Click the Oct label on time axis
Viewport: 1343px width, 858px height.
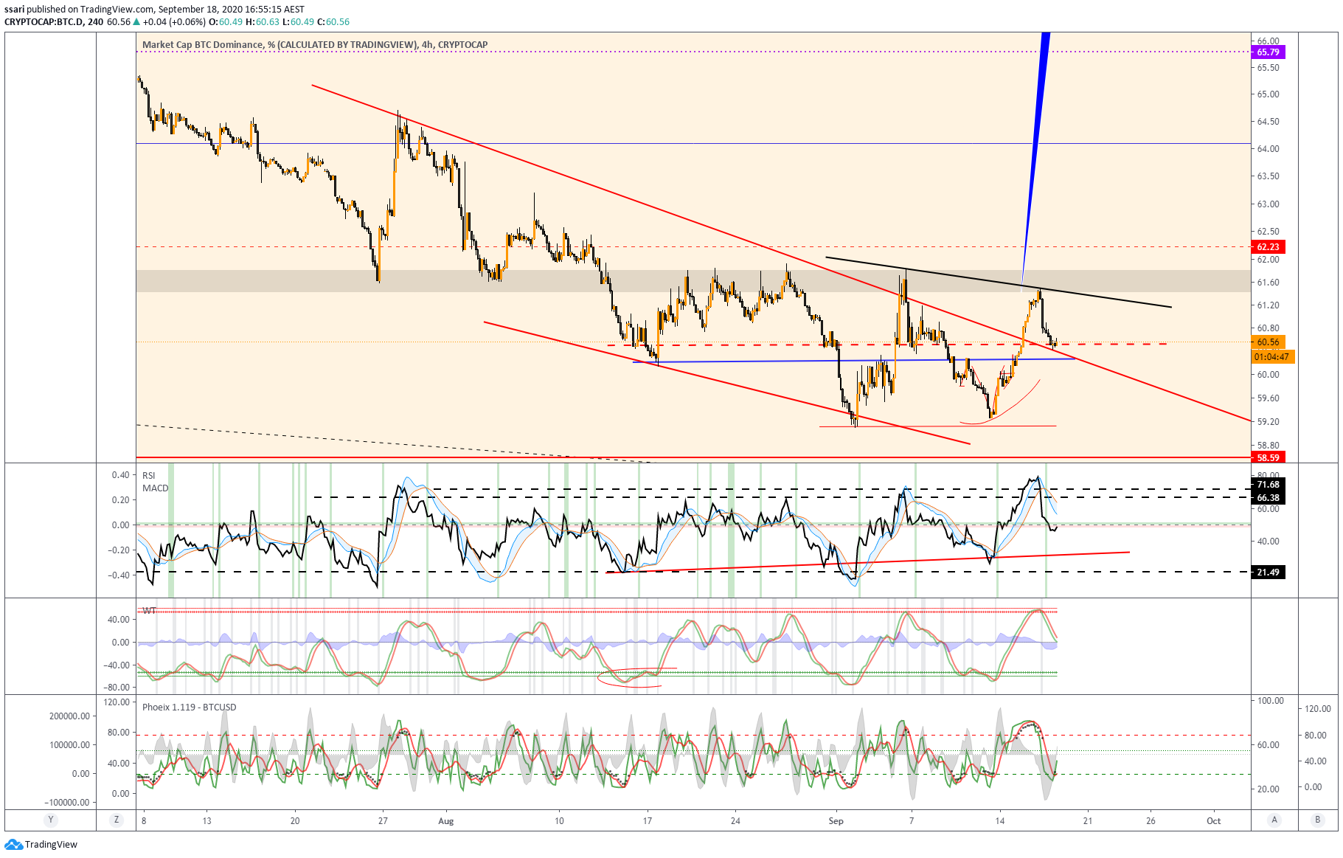[1213, 820]
